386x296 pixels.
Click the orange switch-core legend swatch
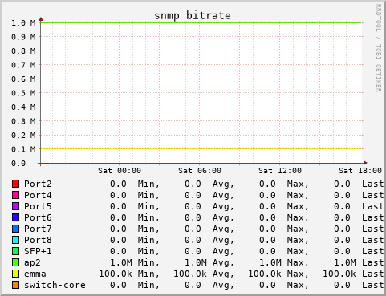click(15, 285)
